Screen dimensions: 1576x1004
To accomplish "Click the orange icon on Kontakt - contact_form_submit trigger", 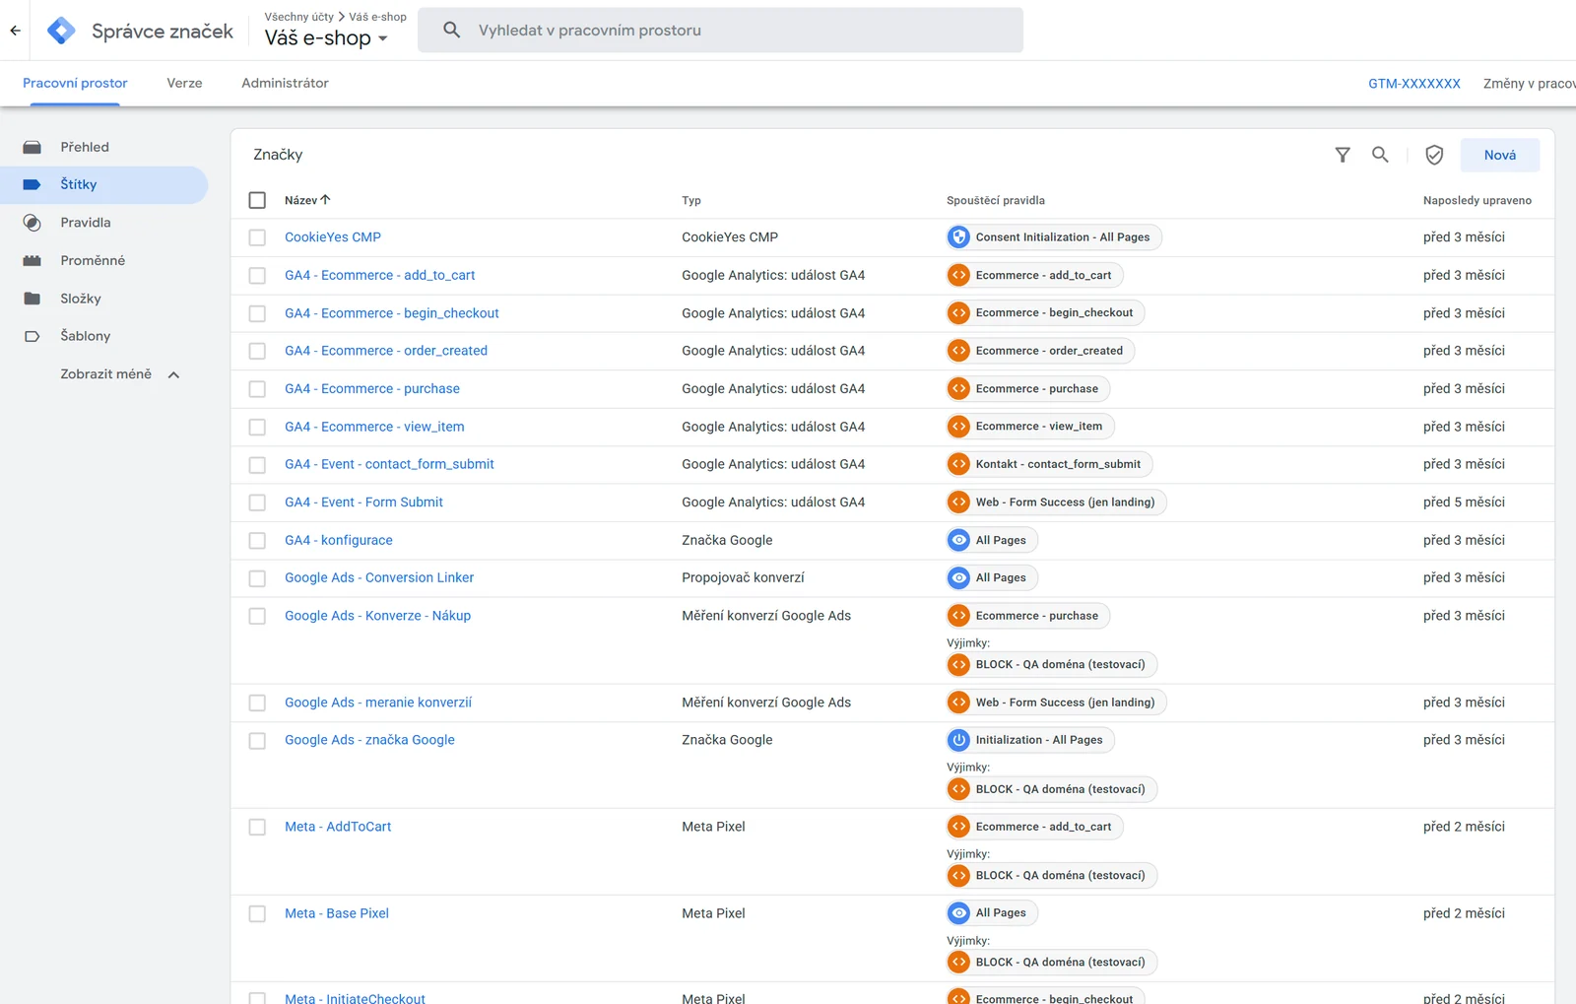I will 958,464.
